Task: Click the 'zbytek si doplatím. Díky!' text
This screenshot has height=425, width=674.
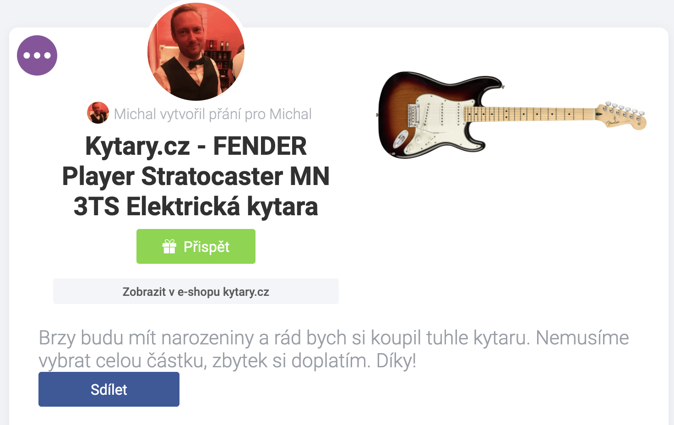Action: (x=314, y=361)
